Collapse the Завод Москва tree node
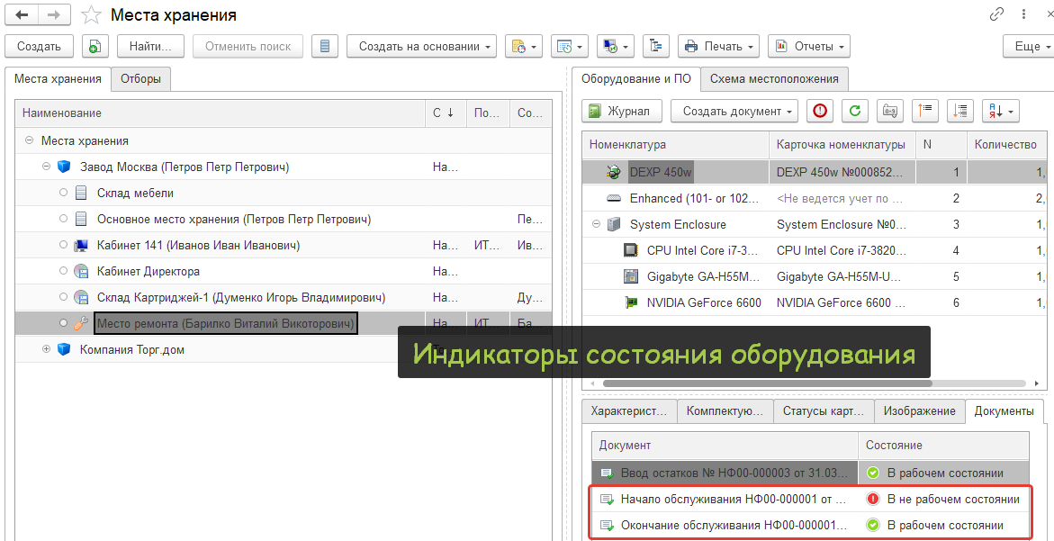 pos(47,167)
